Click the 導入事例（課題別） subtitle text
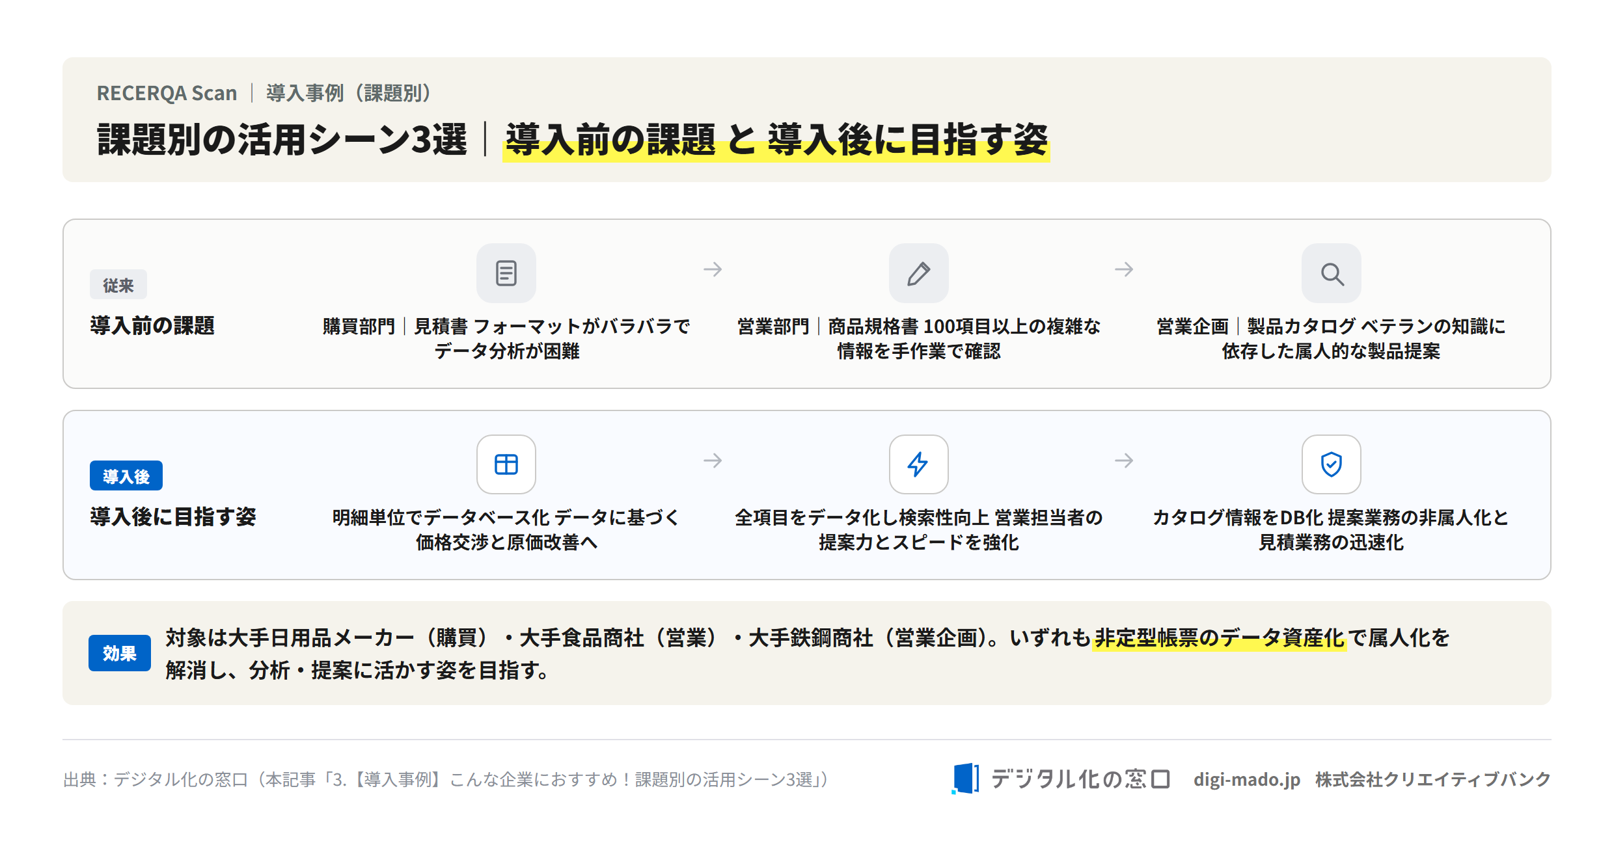This screenshot has height=856, width=1614. [349, 93]
